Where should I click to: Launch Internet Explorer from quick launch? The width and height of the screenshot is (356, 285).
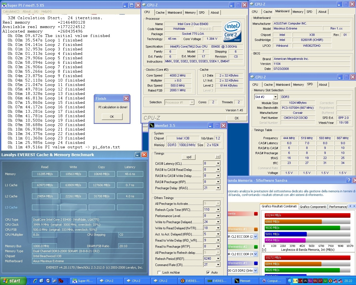click(35, 281)
